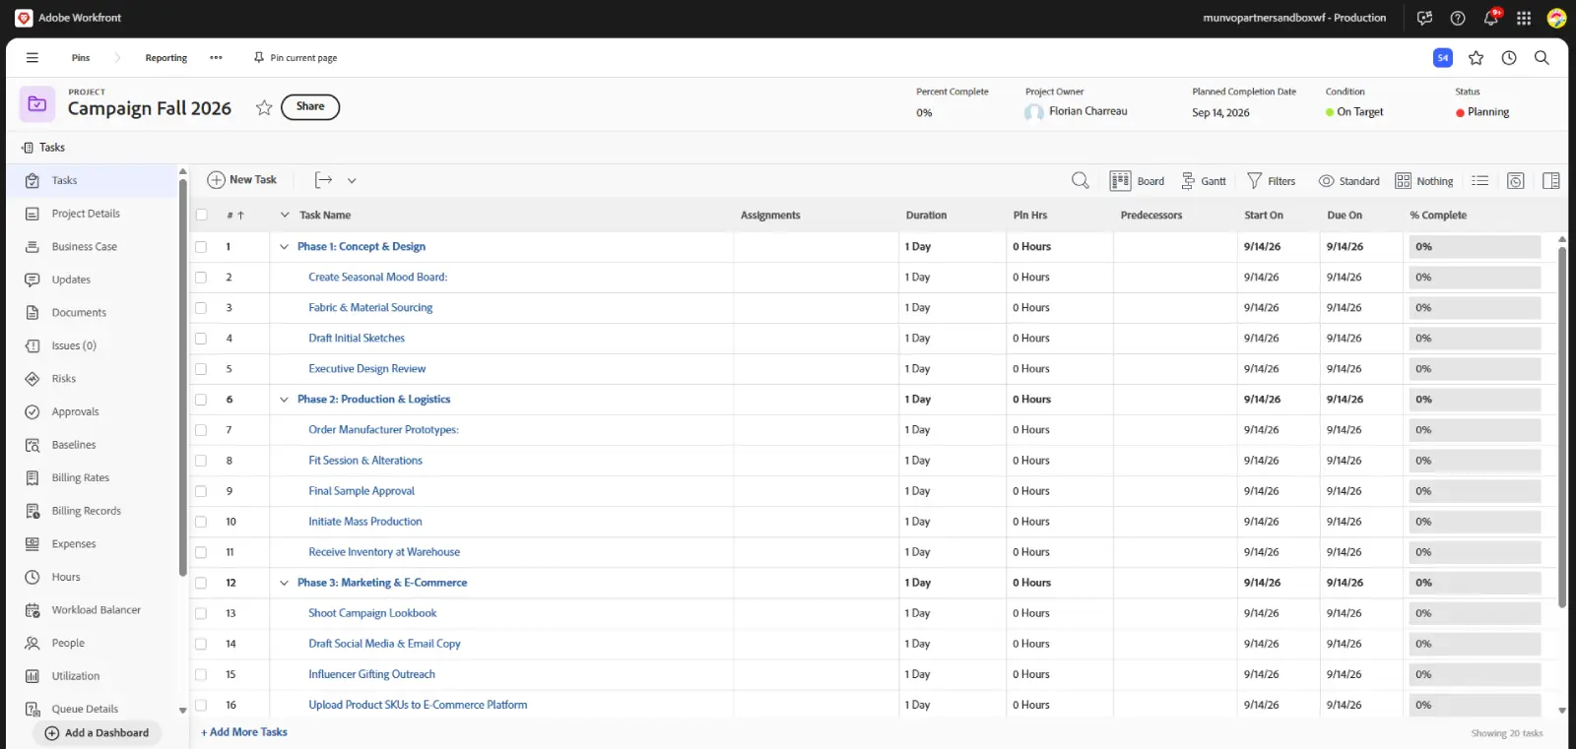
Task: Click the export arrow icon
Action: 323,180
